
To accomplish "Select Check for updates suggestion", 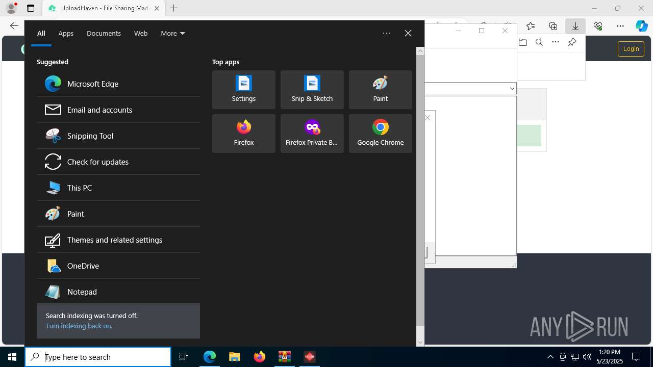I will 118,162.
